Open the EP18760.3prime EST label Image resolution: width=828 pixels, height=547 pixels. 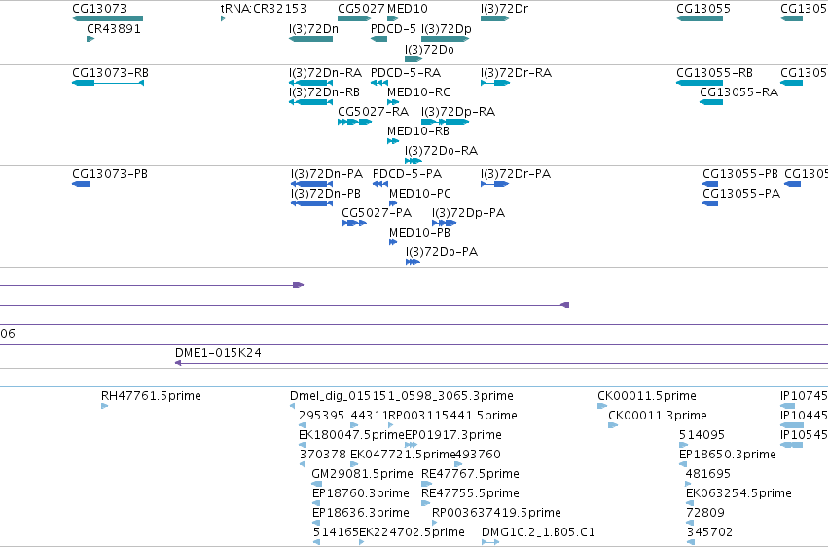tap(361, 493)
